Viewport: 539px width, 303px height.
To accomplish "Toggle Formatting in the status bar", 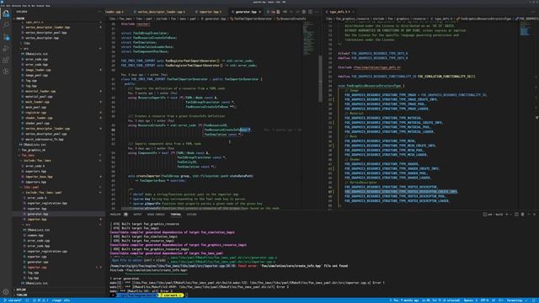I will (515, 300).
